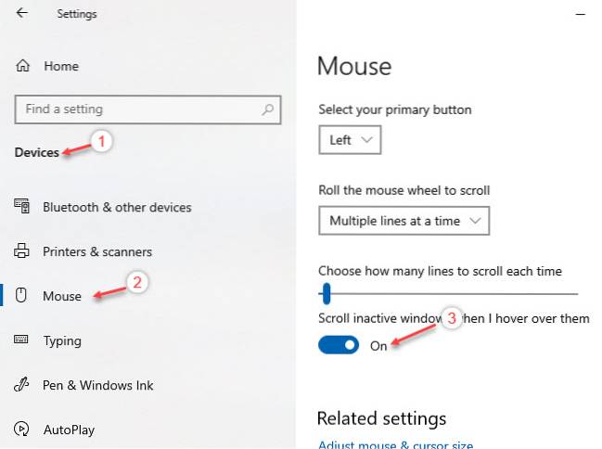Click the Find a setting search box
This screenshot has width=602, height=449.
coord(139,109)
